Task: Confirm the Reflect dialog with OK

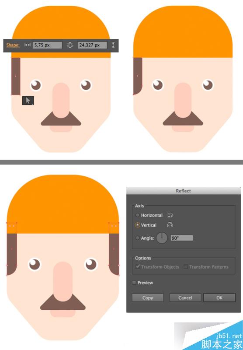Action: [219, 298]
